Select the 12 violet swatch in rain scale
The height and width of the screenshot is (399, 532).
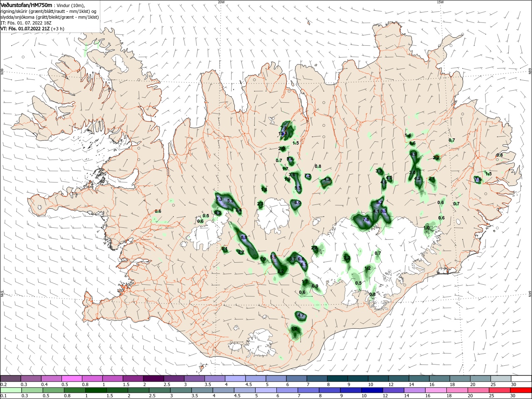pos(394,390)
